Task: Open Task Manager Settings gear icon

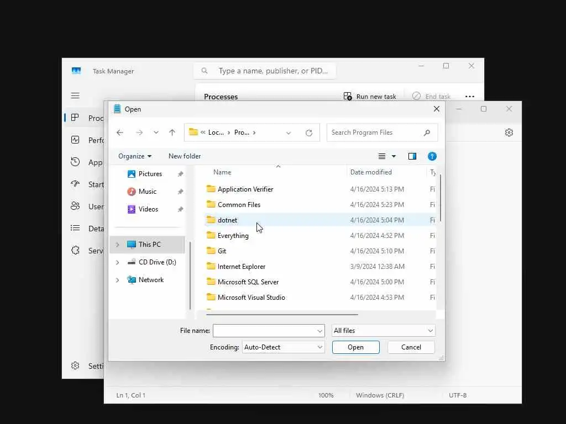Action: point(75,365)
